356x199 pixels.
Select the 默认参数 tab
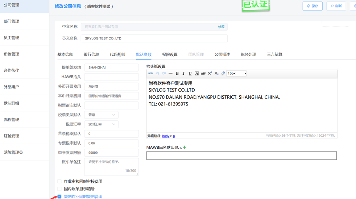click(x=144, y=54)
